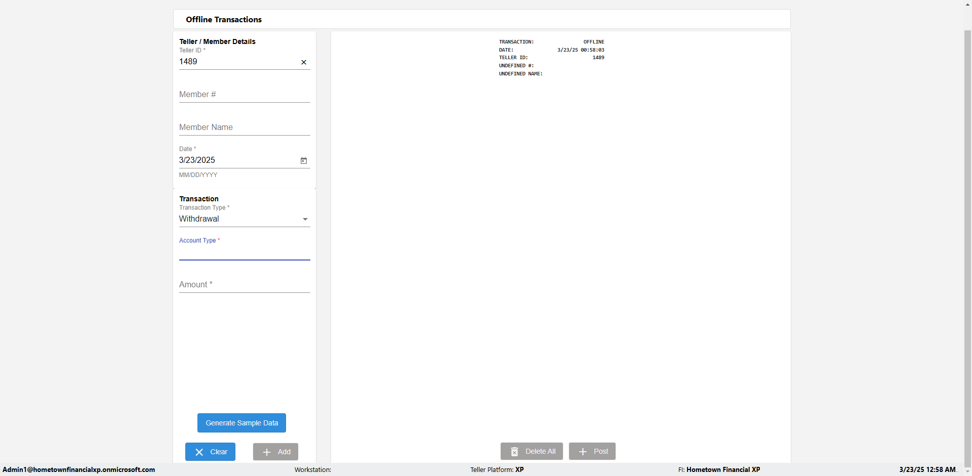The width and height of the screenshot is (972, 476).
Task: Click the UNDEFINED NAME: line on the receipt
Action: click(521, 74)
